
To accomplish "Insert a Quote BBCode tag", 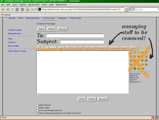I will 53,48.
